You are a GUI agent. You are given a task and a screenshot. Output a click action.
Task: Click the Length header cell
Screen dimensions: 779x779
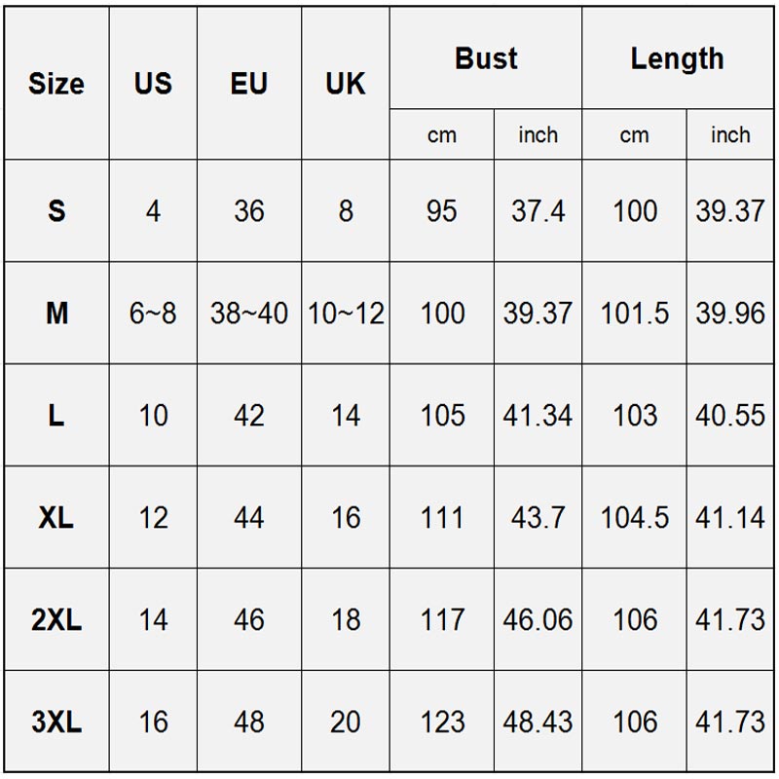(x=678, y=58)
